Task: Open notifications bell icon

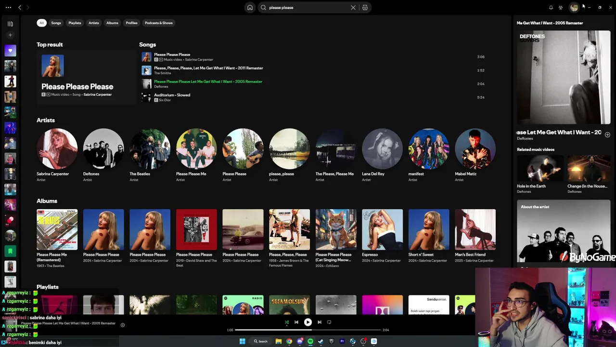Action: pos(551,7)
